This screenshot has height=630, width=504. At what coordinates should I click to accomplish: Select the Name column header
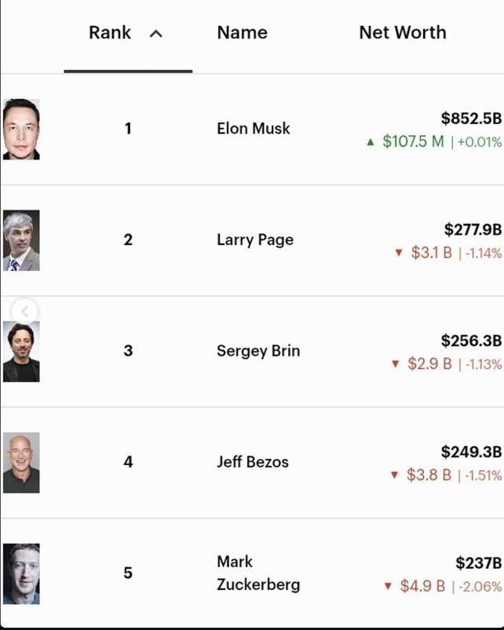242,33
